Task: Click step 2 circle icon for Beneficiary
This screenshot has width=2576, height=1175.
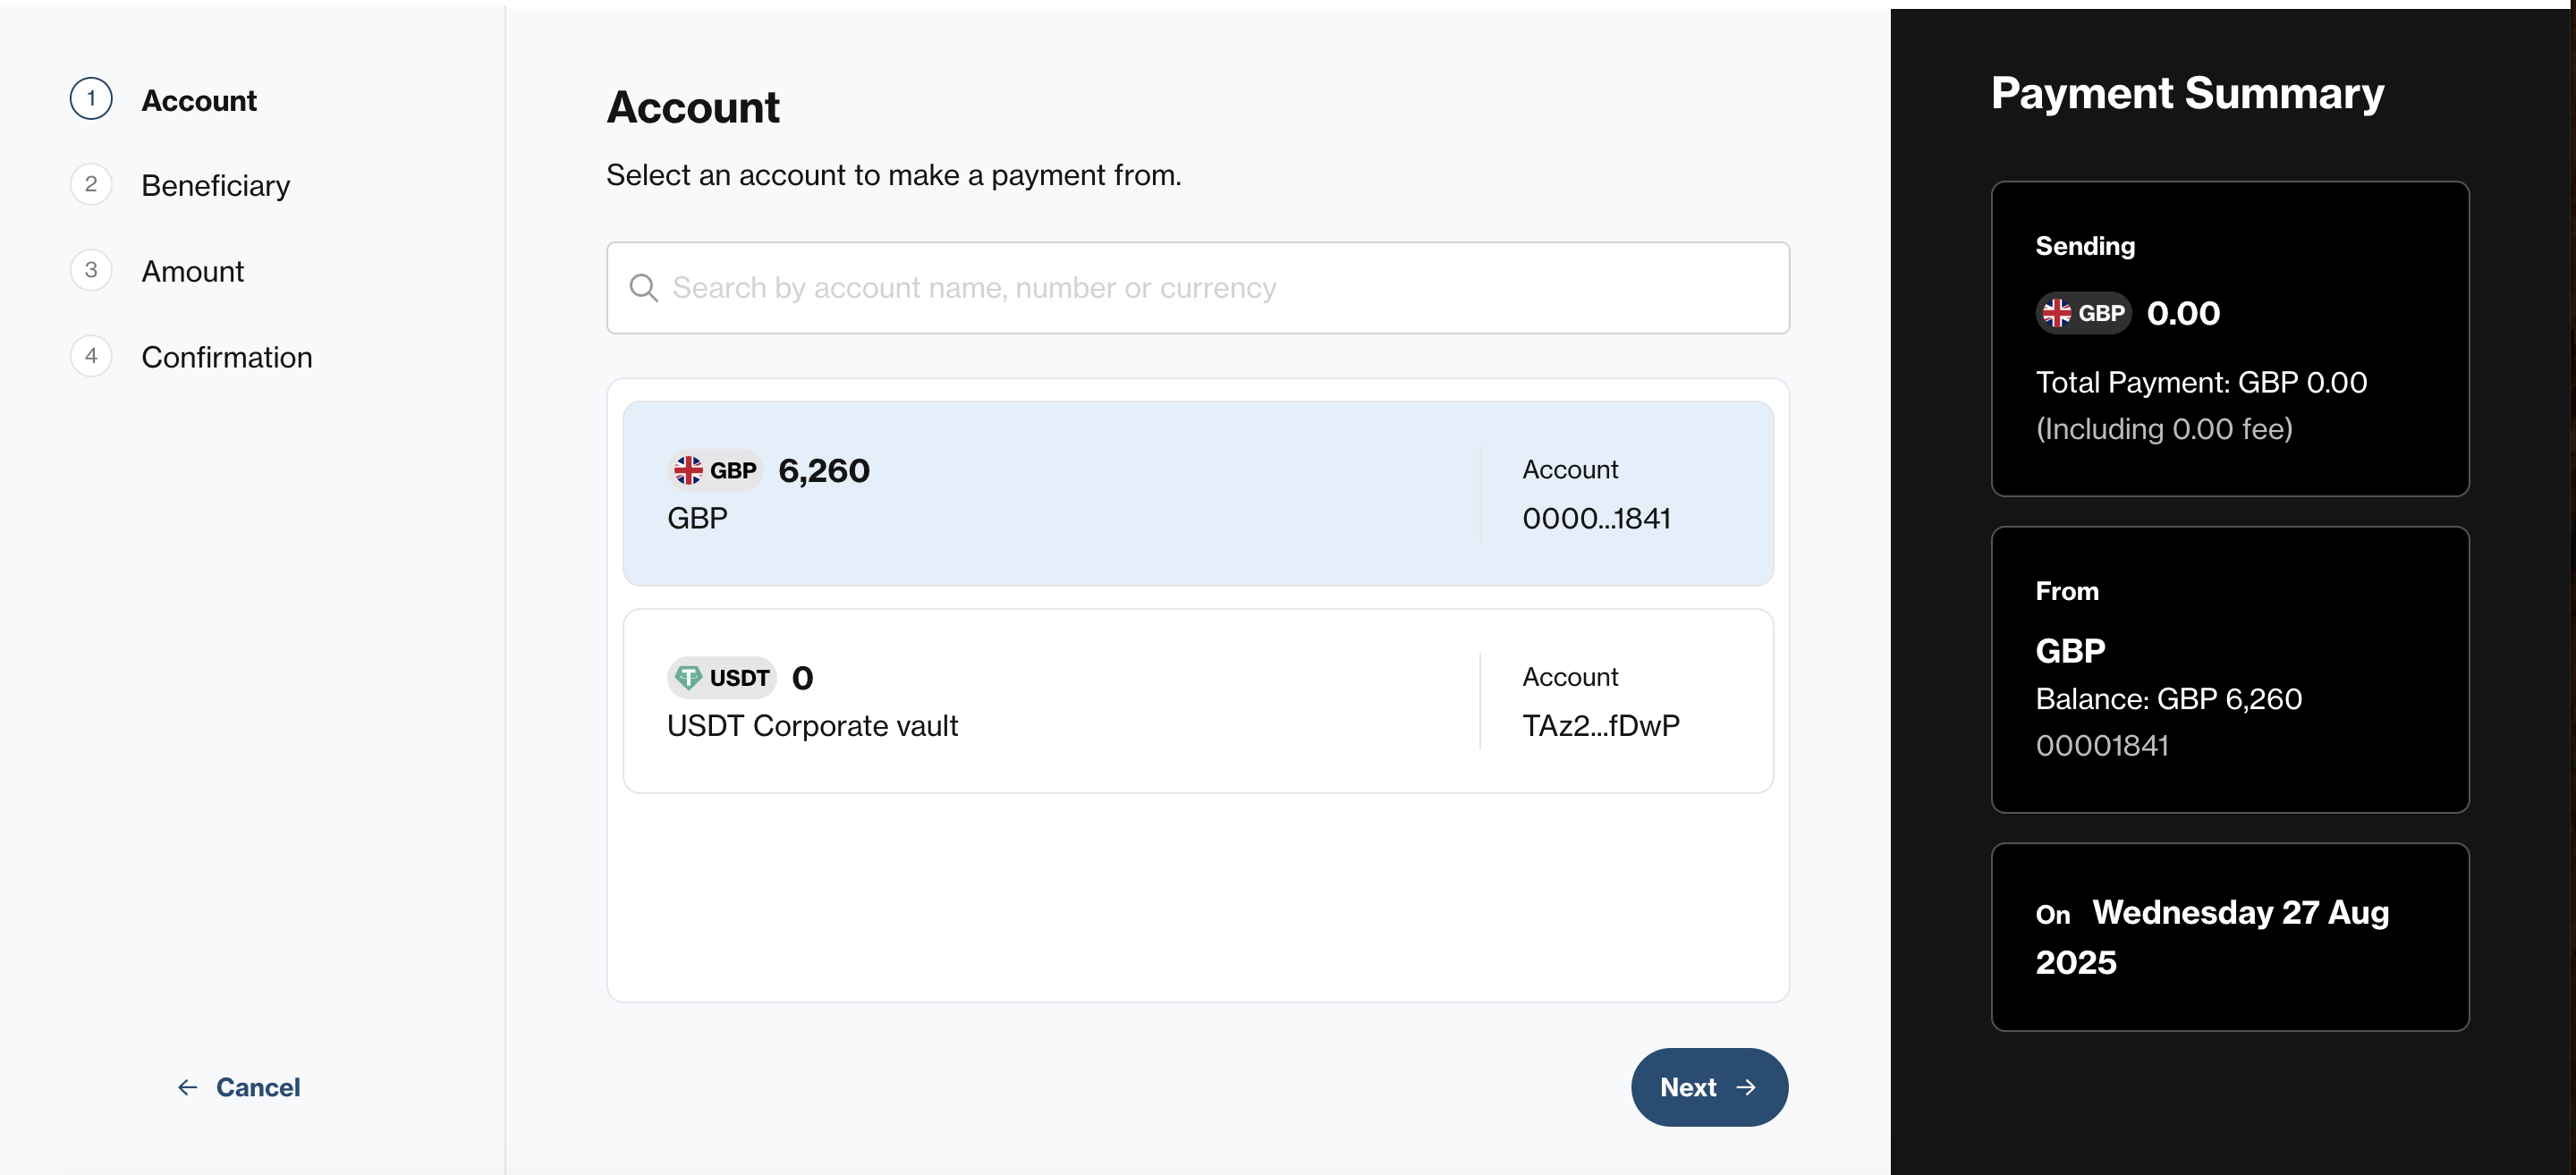Action: (x=91, y=185)
